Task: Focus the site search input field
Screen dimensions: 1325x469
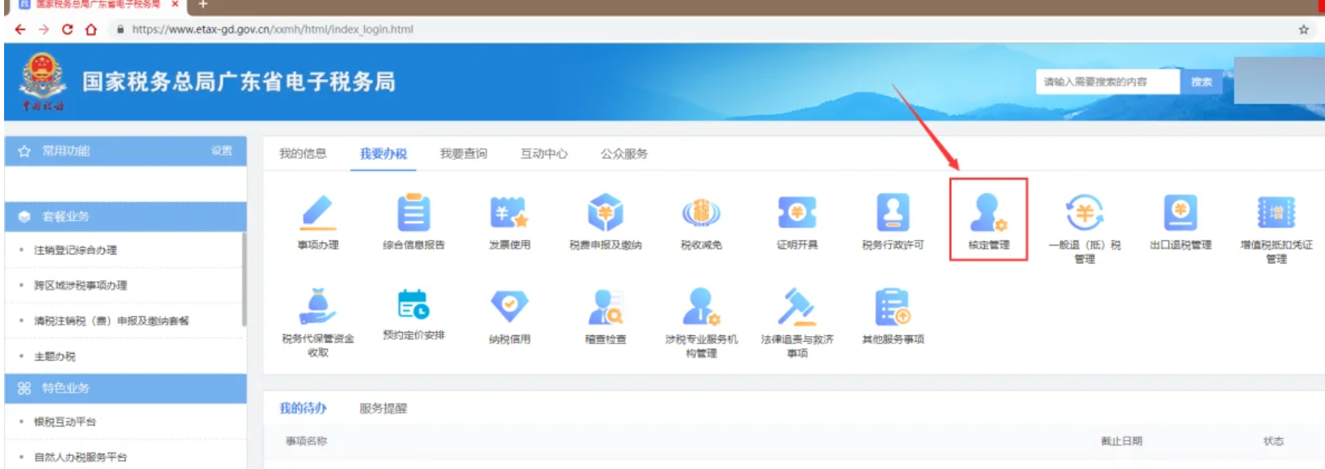Action: (x=1108, y=82)
